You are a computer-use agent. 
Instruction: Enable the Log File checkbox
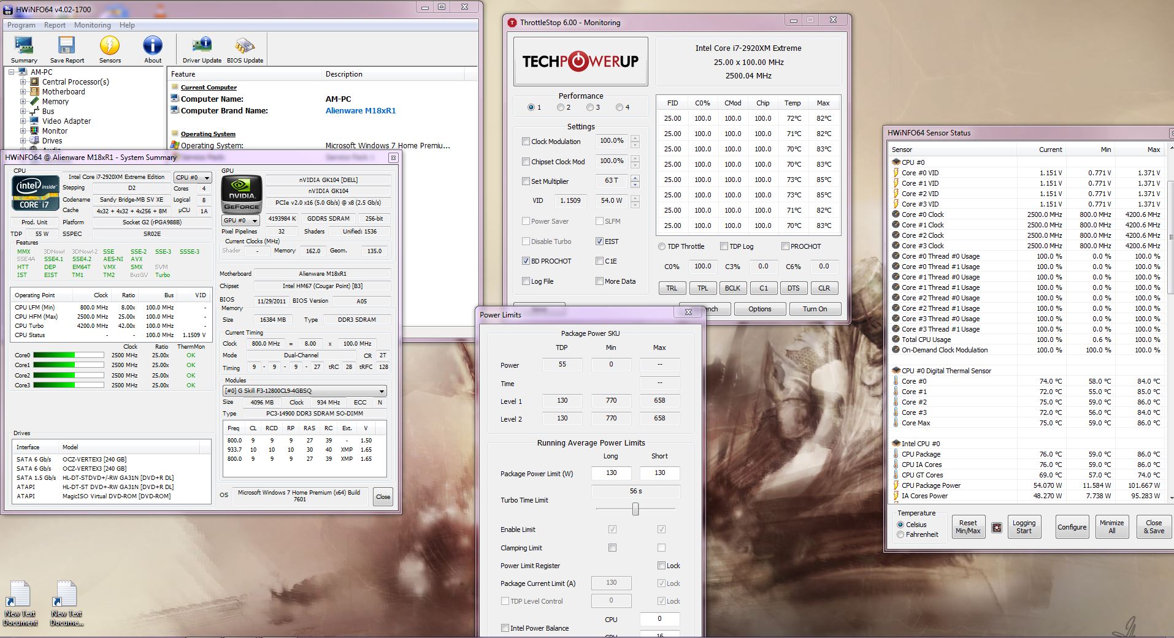click(526, 281)
